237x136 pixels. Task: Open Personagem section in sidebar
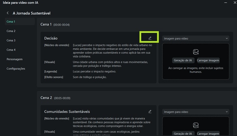tap(15, 59)
